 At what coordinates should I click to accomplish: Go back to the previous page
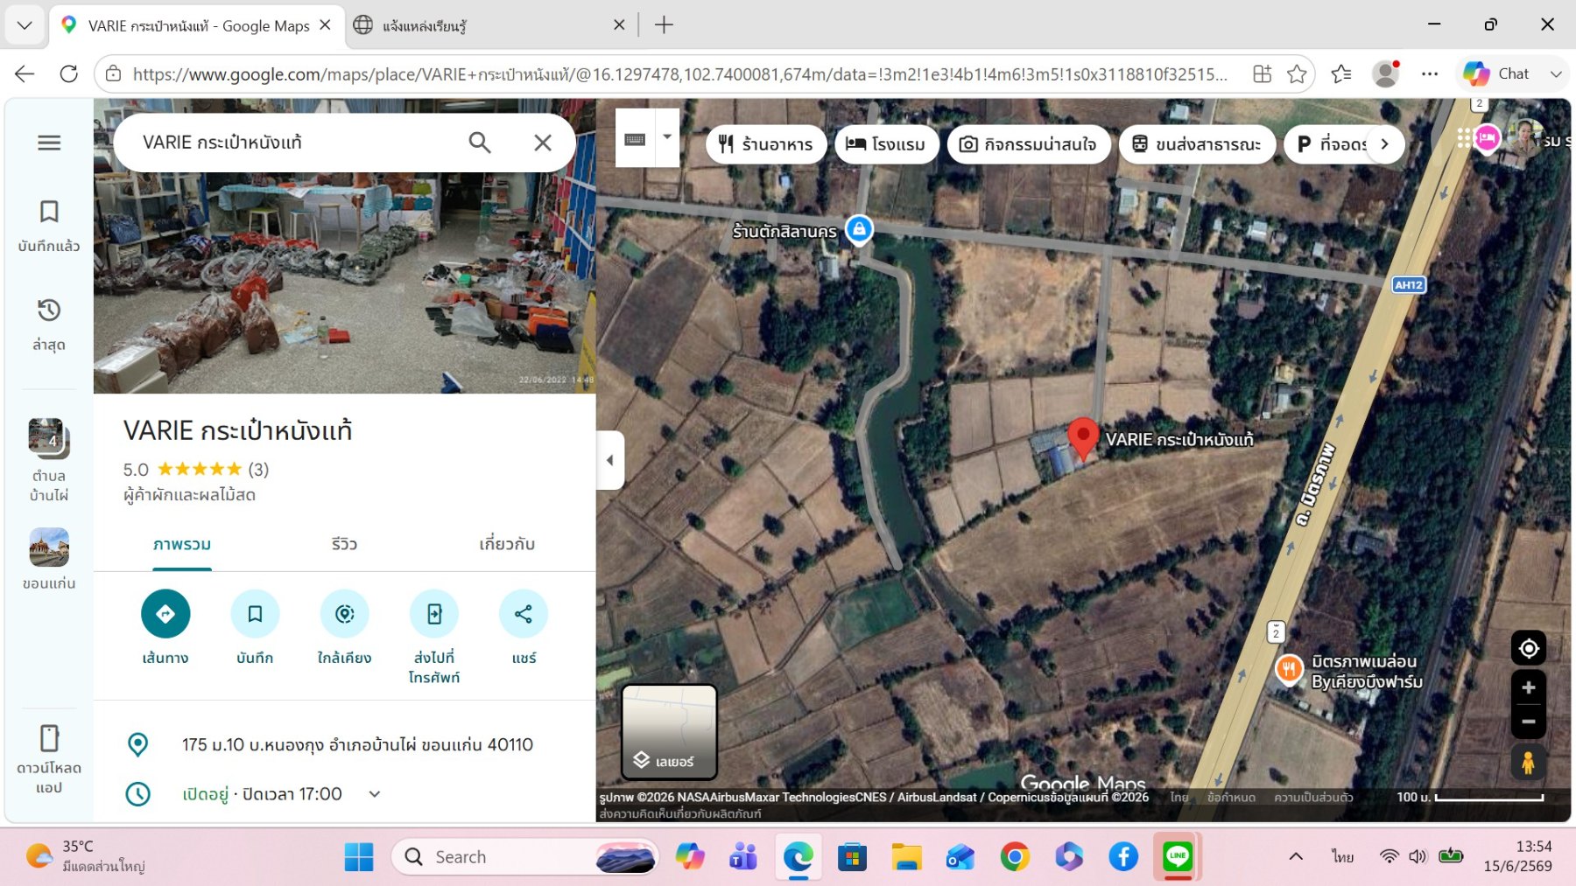coord(25,73)
